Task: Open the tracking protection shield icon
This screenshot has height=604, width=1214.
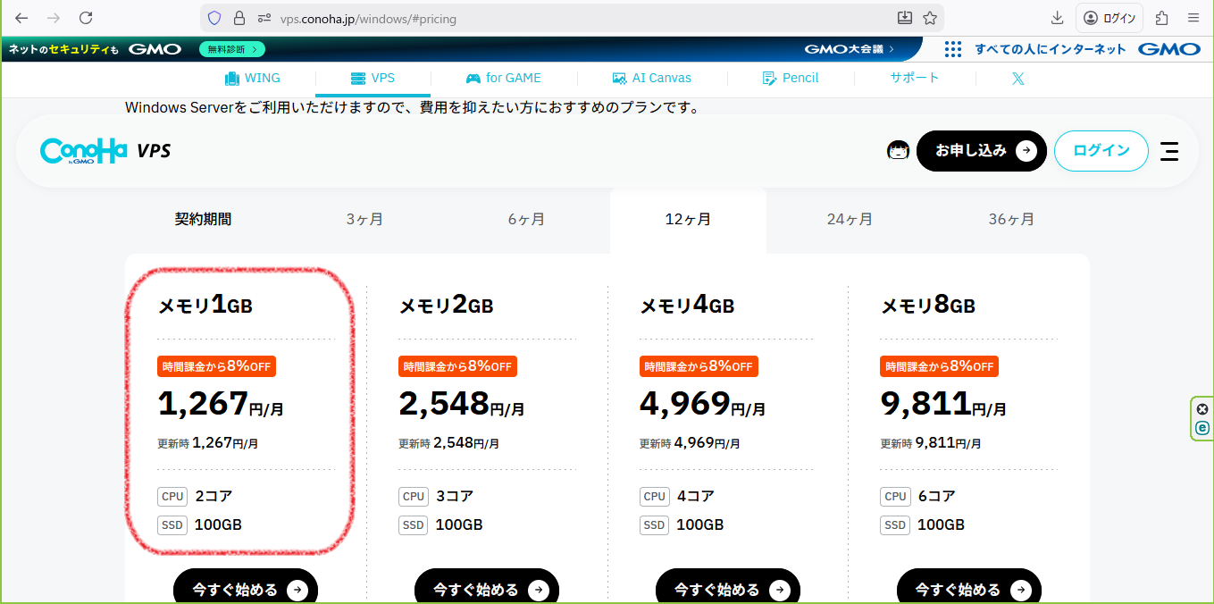Action: [x=214, y=18]
